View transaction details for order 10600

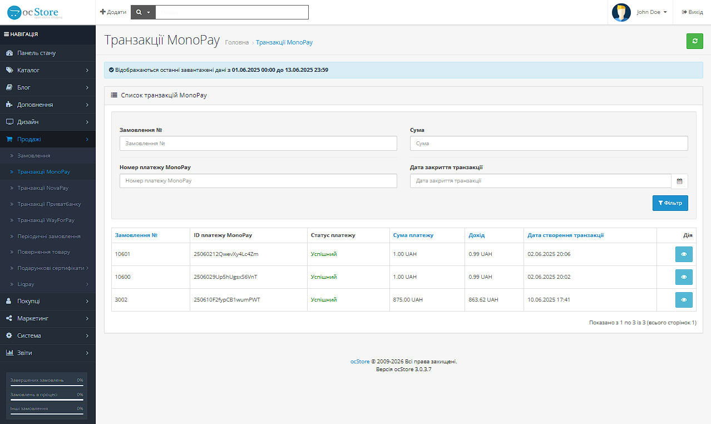[684, 277]
